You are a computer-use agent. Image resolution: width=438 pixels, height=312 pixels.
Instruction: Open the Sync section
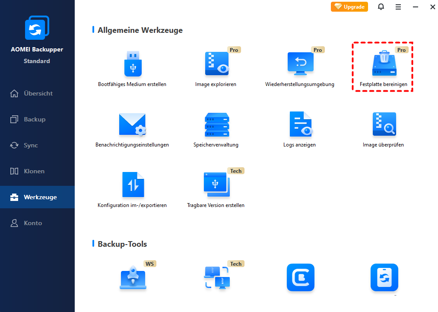(x=38, y=145)
